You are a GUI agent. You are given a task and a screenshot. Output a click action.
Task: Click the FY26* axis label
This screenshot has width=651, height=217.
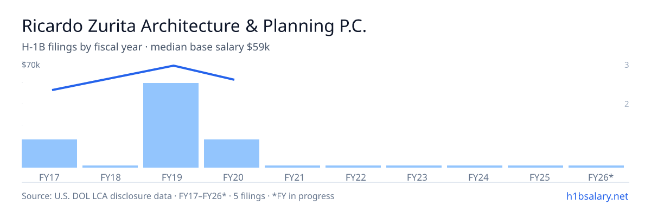(x=596, y=177)
